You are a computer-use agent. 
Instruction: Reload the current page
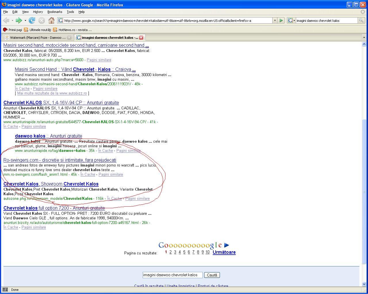[32, 20]
